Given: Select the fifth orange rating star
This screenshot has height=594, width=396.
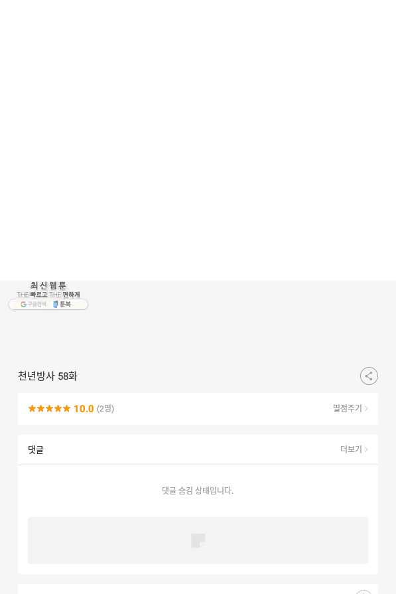Looking at the screenshot, I should (66, 408).
